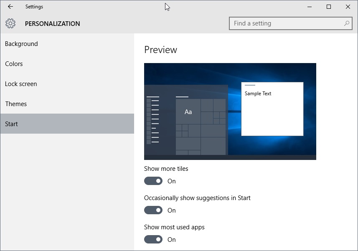The width and height of the screenshot is (358, 251).
Task: Toggle Show most used apps off
Action: pos(153,239)
